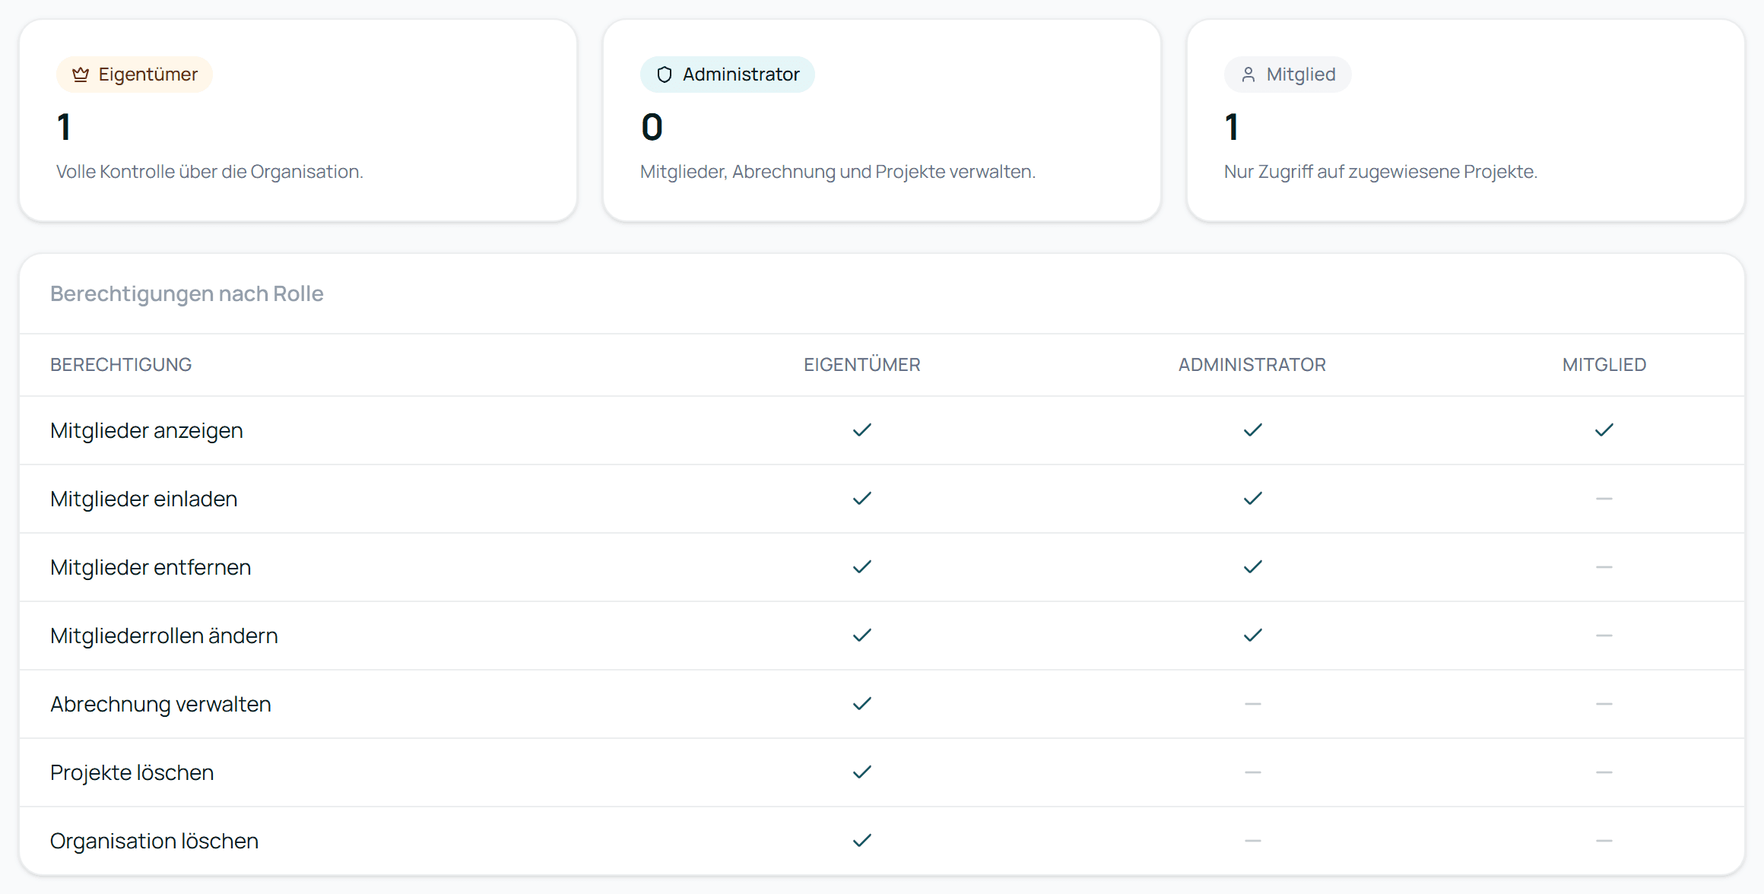Click Administrator dash for Organisation löschen
Image resolution: width=1764 pixels, height=894 pixels.
pos(1253,841)
